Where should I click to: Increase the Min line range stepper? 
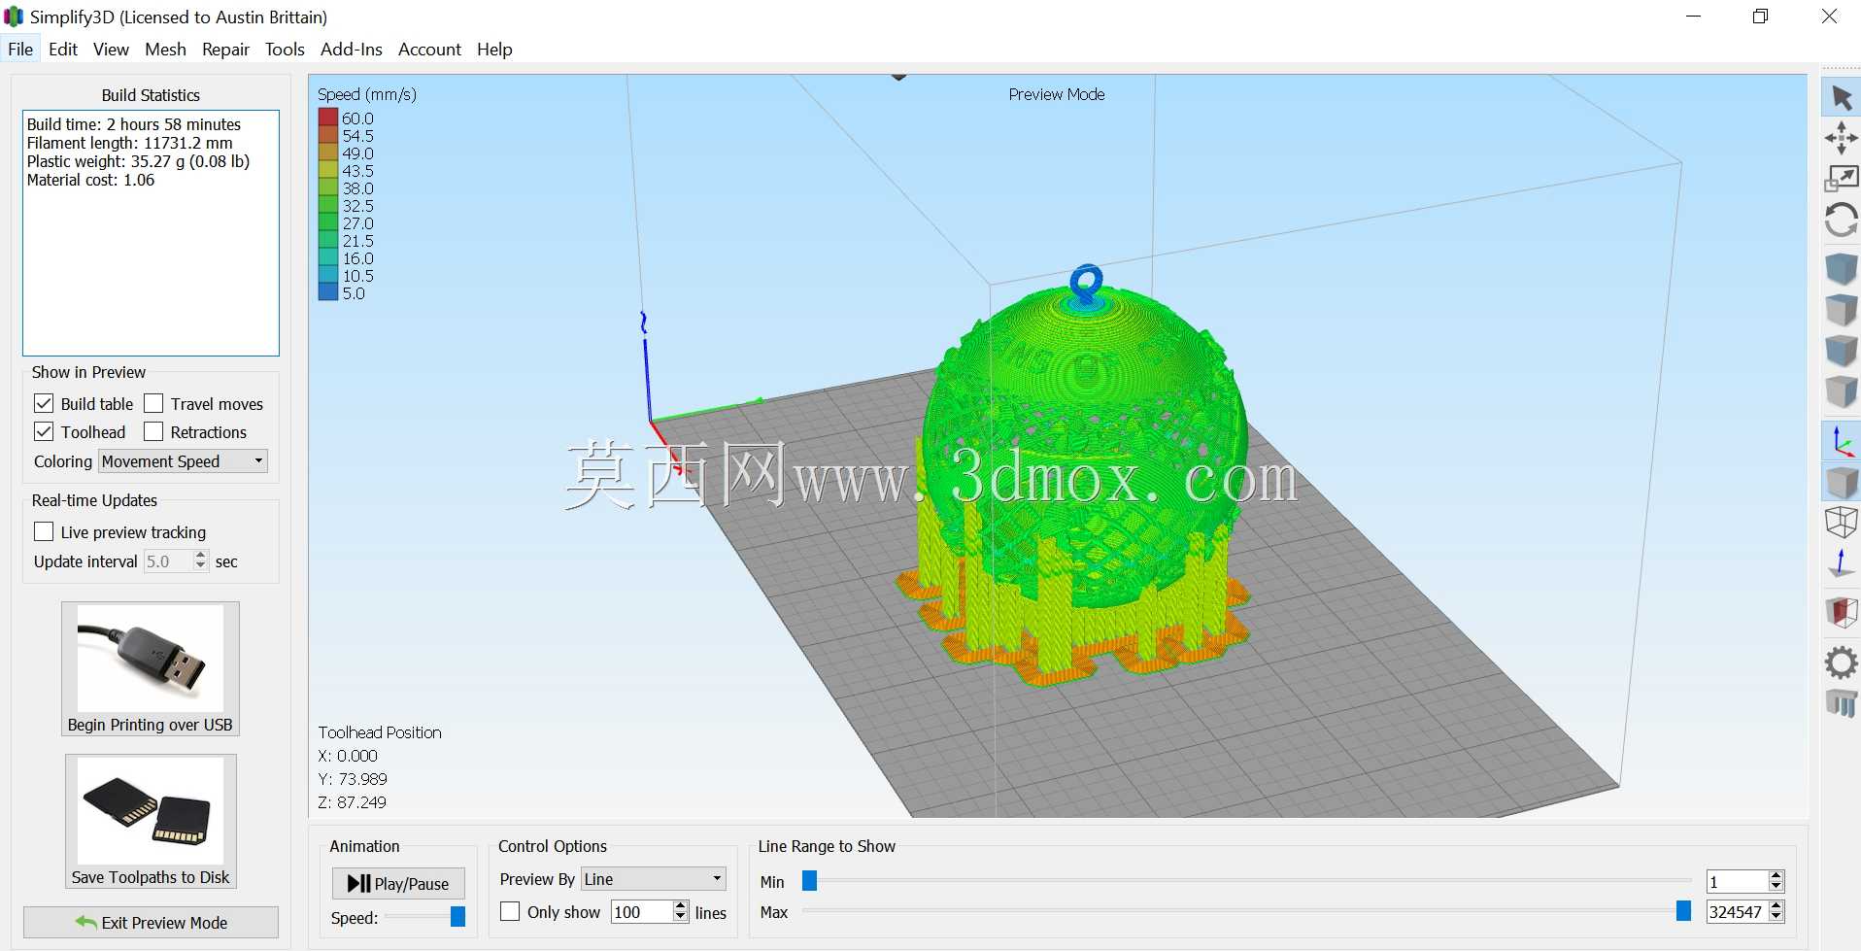(x=1776, y=876)
